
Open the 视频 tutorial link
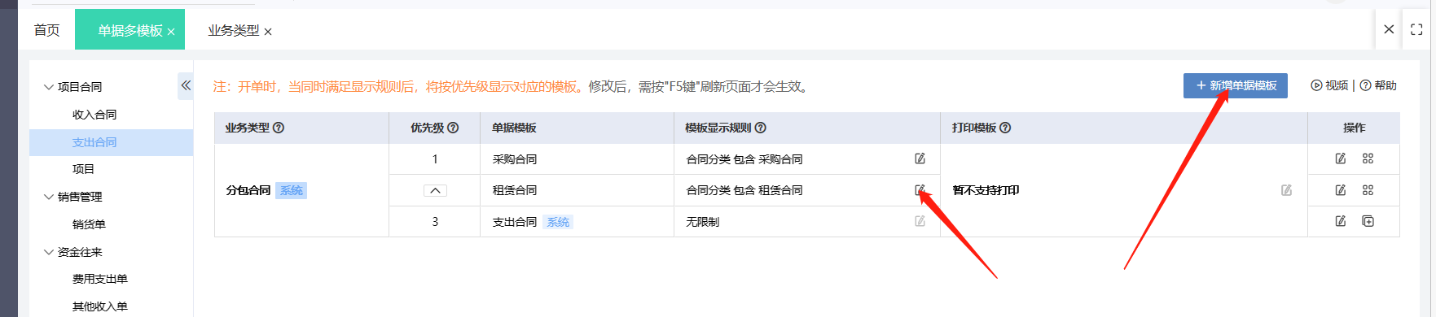click(x=1329, y=85)
